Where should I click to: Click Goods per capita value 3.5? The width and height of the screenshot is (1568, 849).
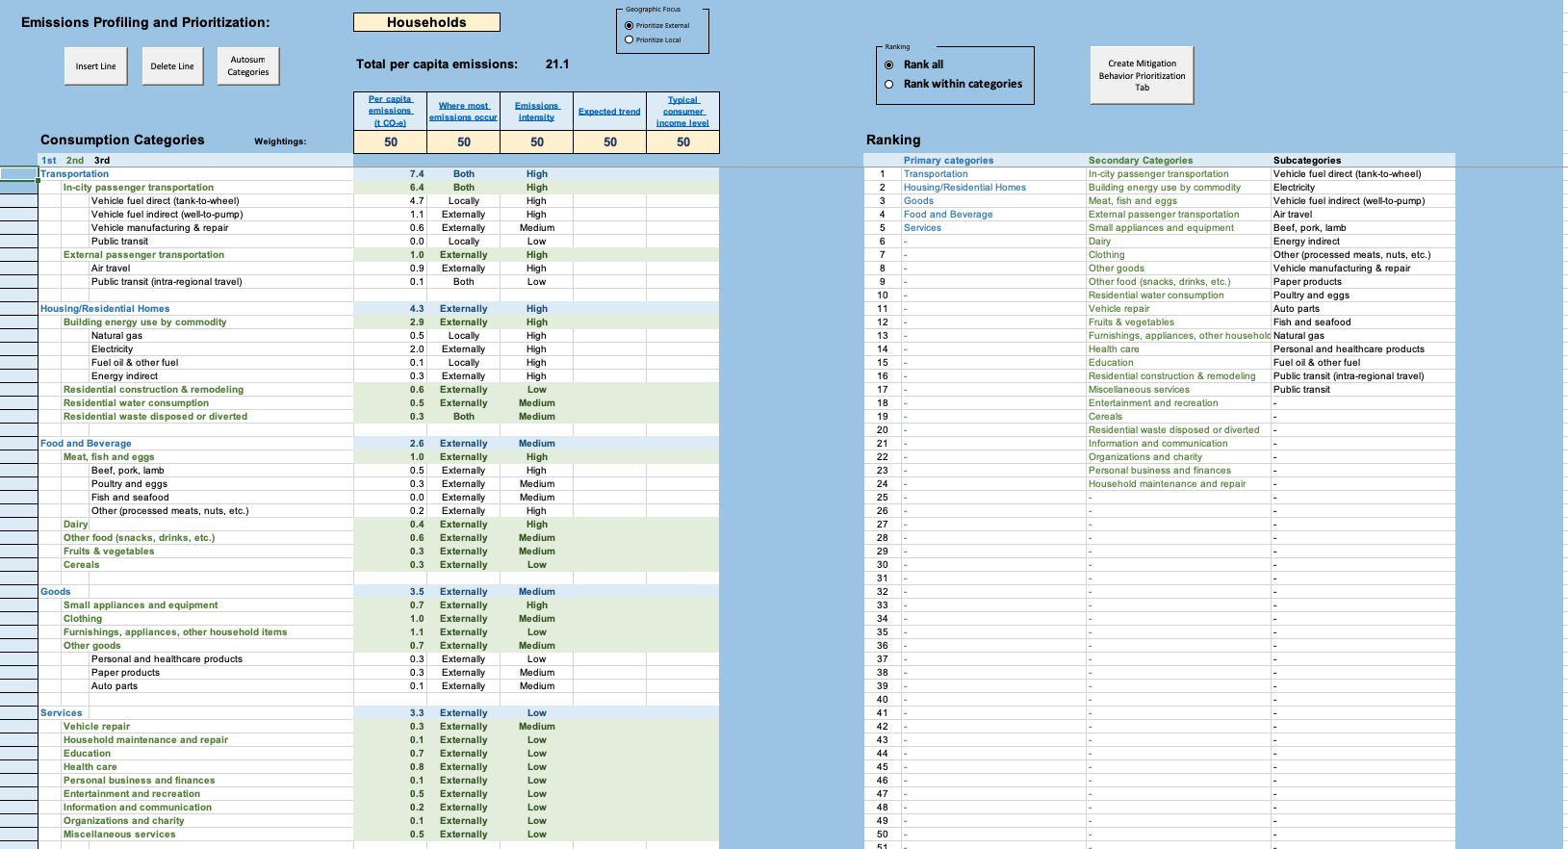tap(417, 592)
